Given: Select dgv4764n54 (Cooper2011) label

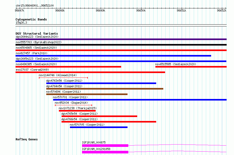Looking at the screenshot, I should tap(64, 86).
